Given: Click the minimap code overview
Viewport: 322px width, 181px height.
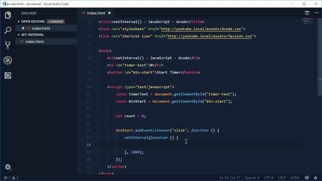Looking at the screenshot, I should click(x=308, y=21).
